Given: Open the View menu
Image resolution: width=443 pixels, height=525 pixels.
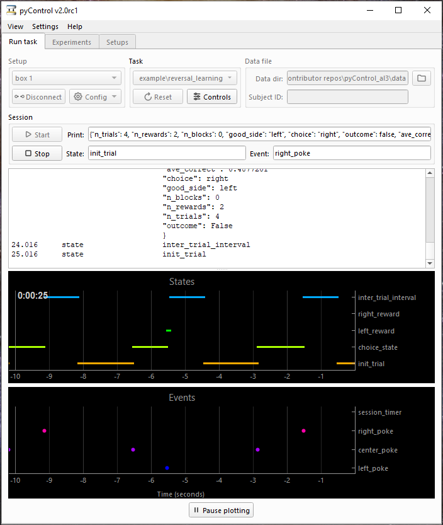Looking at the screenshot, I should 15,26.
